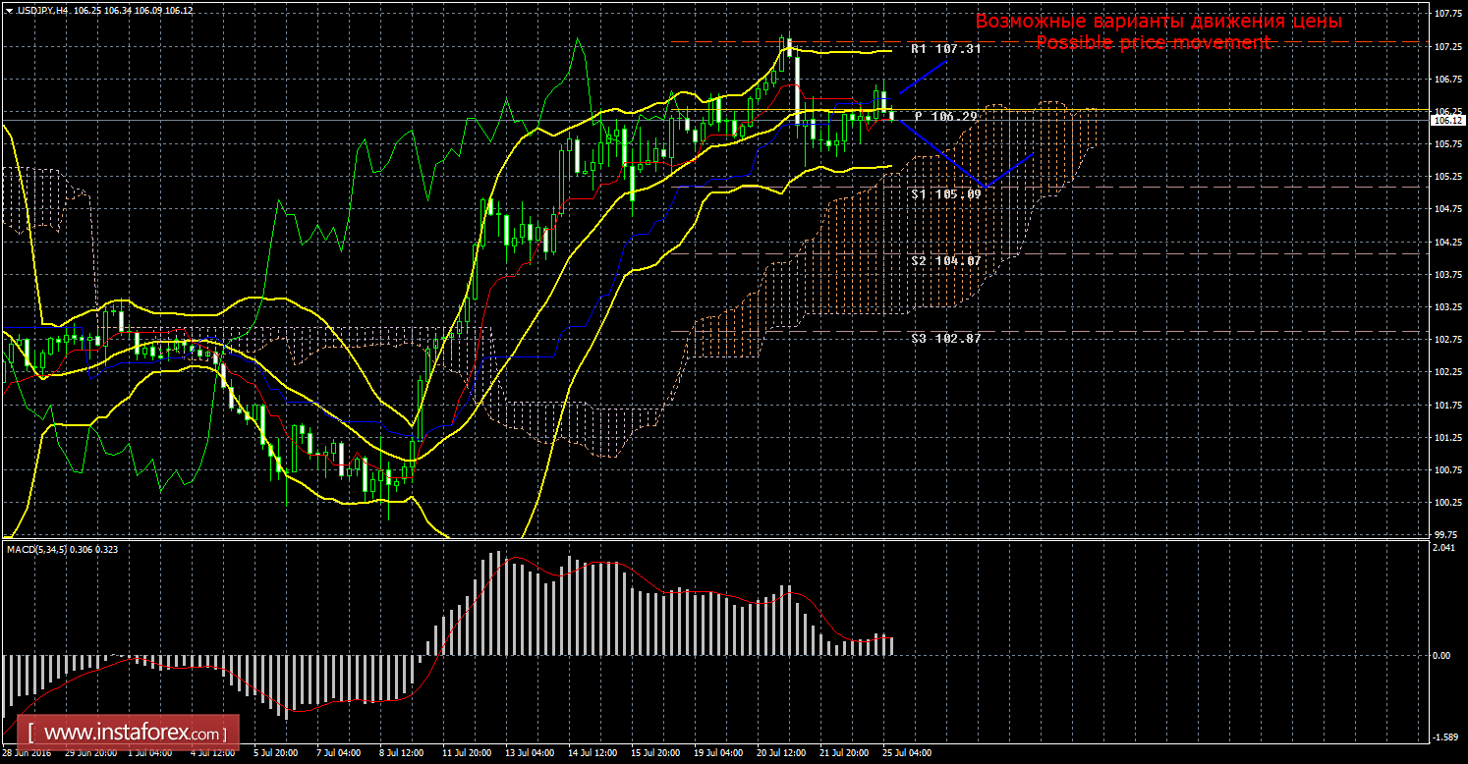
Task: Click the red 'Possible price movement' title
Action: click(1154, 43)
